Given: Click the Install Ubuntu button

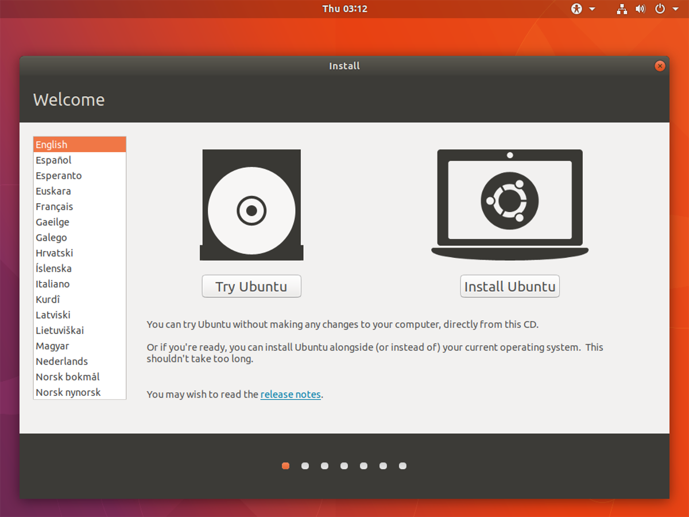Looking at the screenshot, I should 509,286.
